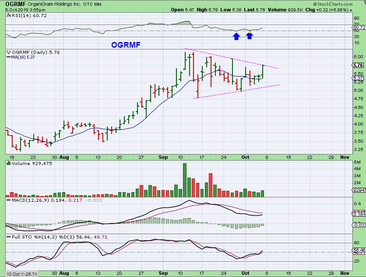The width and height of the screenshot is (366, 277).
Task: Click the 90 RSI axis label
Action: point(356,18)
